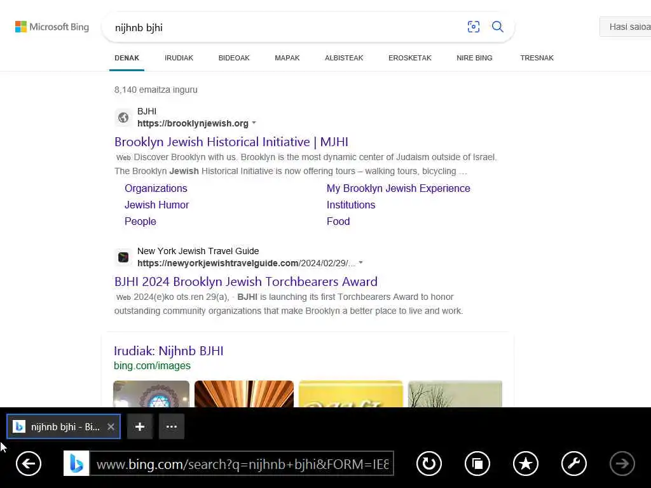Open Irudiak: Nijhnb BJHI images heading
Viewport: 651px width, 488px height.
click(168, 351)
